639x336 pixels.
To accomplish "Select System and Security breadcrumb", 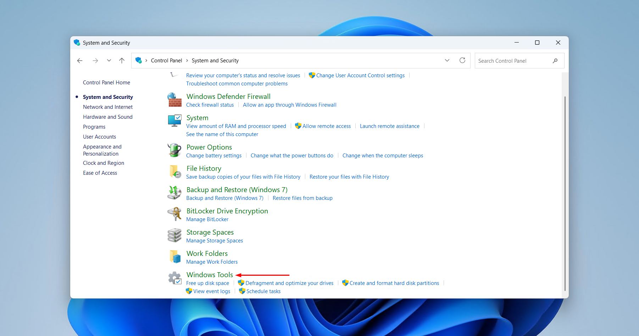I will point(215,61).
